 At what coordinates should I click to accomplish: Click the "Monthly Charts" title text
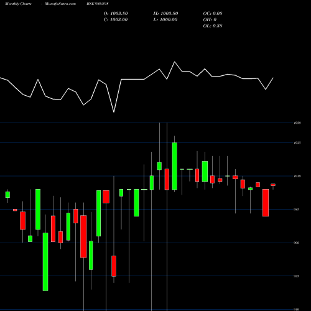tap(18, 4)
